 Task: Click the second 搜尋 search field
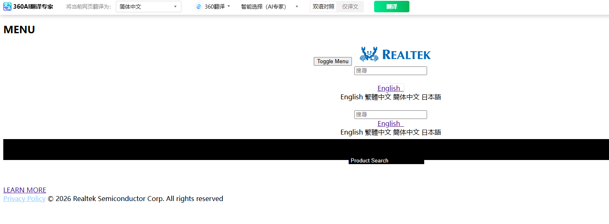(x=391, y=114)
